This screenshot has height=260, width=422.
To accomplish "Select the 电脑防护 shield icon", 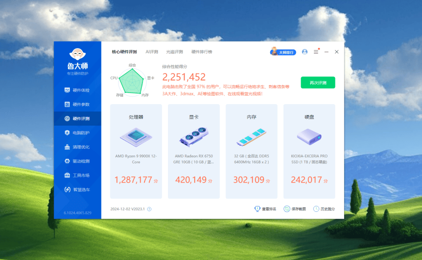I will 67,133.
